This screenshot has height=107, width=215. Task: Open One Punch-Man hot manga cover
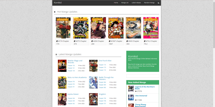[63, 28]
